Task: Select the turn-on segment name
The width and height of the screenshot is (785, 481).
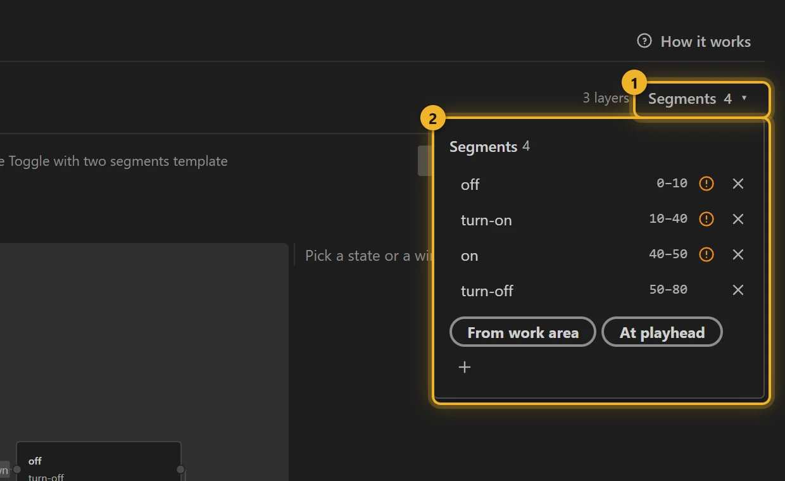Action: [x=486, y=220]
